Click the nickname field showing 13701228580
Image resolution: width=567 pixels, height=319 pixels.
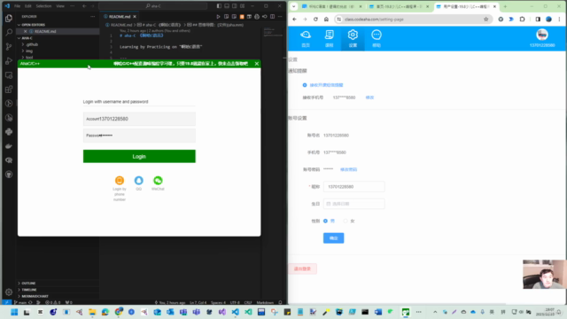353,187
